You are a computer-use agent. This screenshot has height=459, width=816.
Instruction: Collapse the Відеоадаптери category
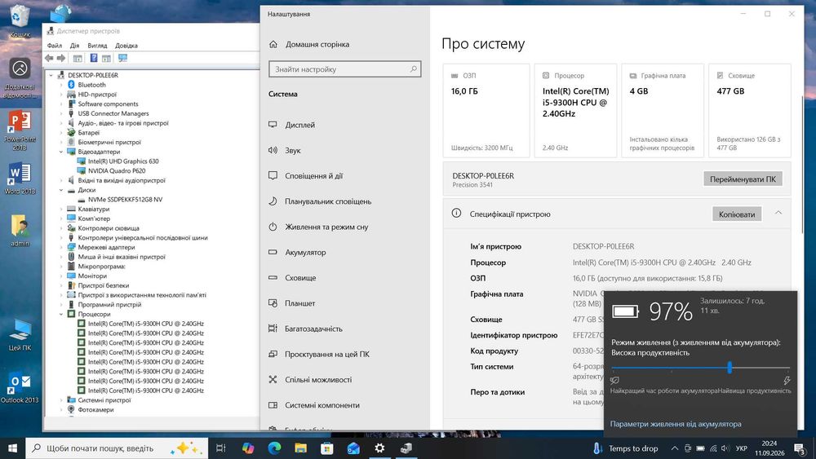point(61,152)
